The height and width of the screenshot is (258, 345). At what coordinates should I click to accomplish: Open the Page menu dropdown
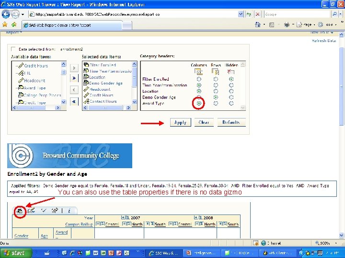[306, 25]
